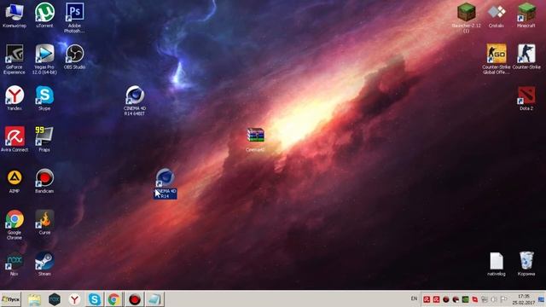Select the Yandex browser desktop icon
The height and width of the screenshot is (307, 546).
(15, 98)
